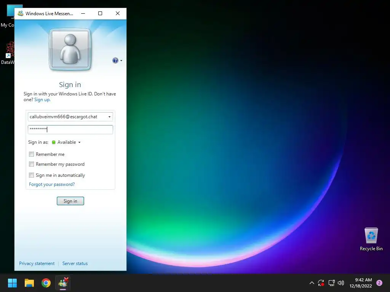Select the Recycle Bin desktop icon
This screenshot has width=390, height=292.
click(x=371, y=239)
